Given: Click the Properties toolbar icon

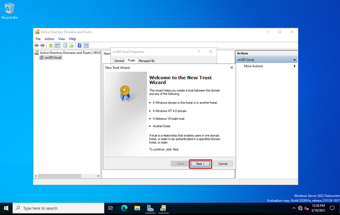Looking at the screenshot, I should coord(65,45).
